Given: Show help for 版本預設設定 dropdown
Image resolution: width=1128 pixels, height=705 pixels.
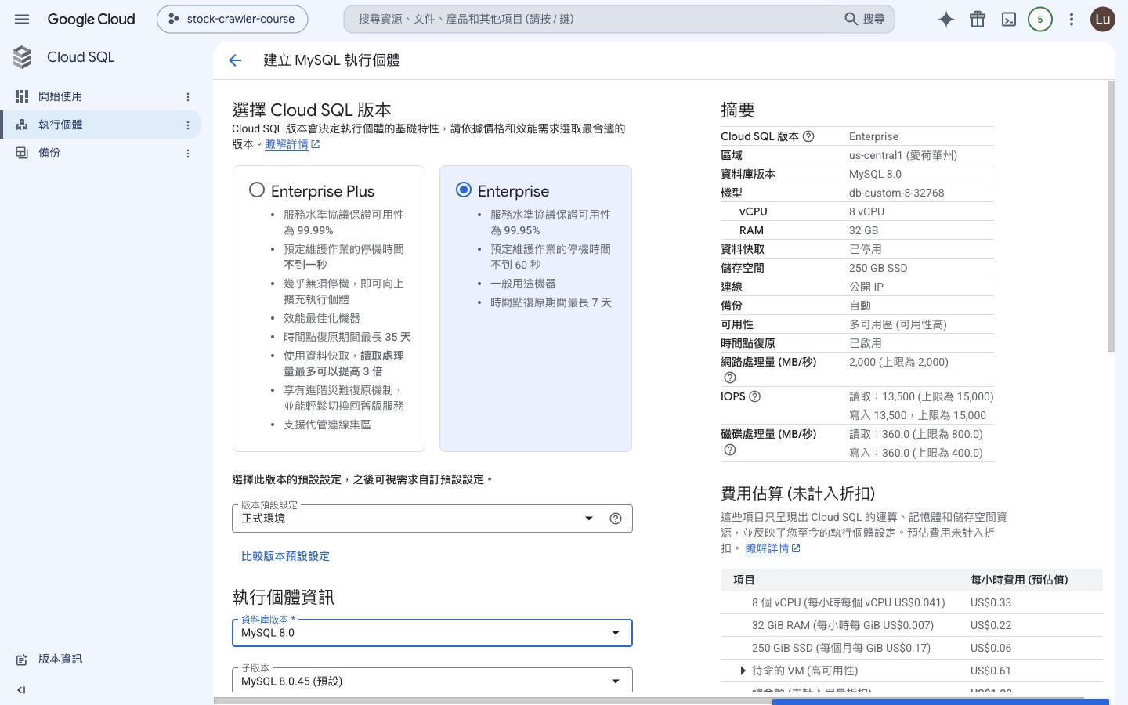Looking at the screenshot, I should (x=616, y=519).
